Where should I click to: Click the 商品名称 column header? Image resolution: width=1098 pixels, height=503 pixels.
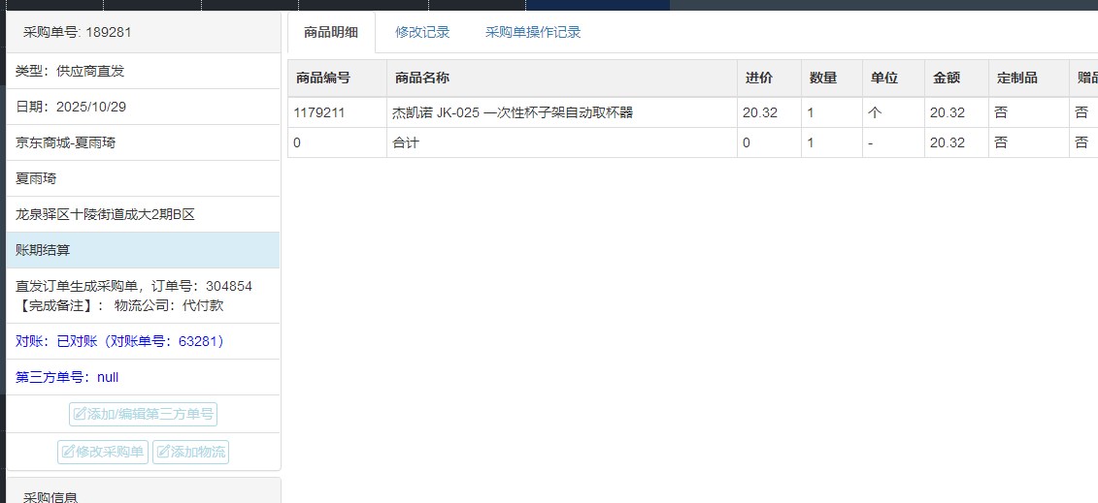(x=421, y=78)
